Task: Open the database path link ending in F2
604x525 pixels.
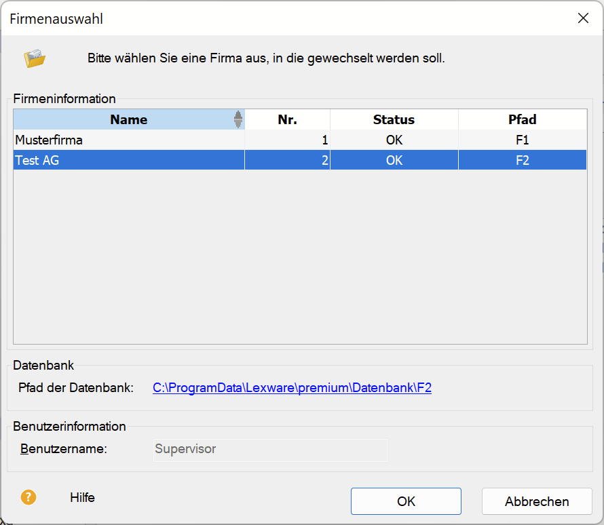Action: [292, 388]
